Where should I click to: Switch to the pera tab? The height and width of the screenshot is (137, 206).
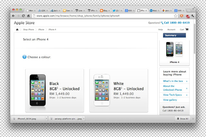pos(167,11)
